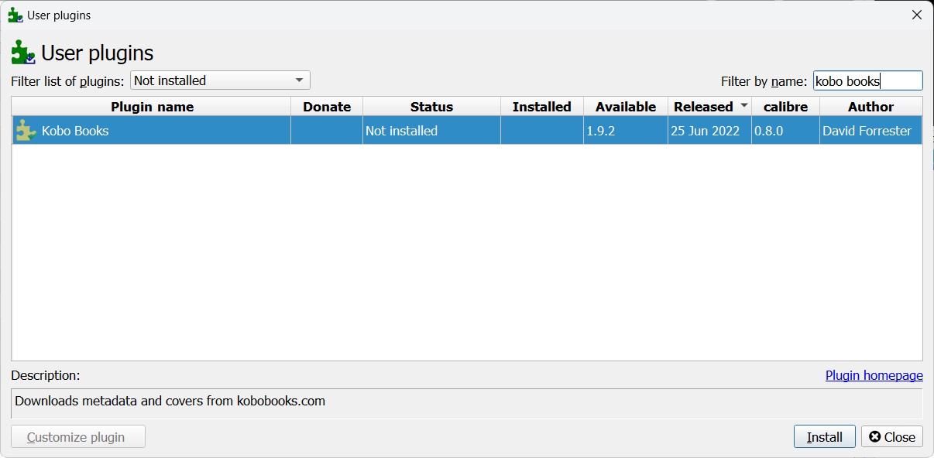Click the 0.8.0 calibre version cell

(785, 131)
